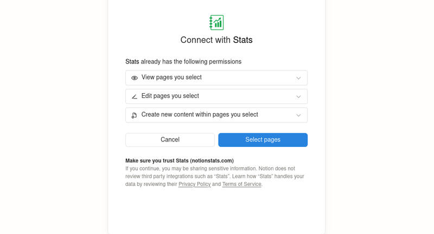Open the Terms of Service link
434x234 pixels.
[x=242, y=184]
